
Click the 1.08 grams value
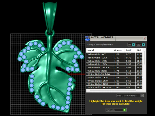point(117,54)
